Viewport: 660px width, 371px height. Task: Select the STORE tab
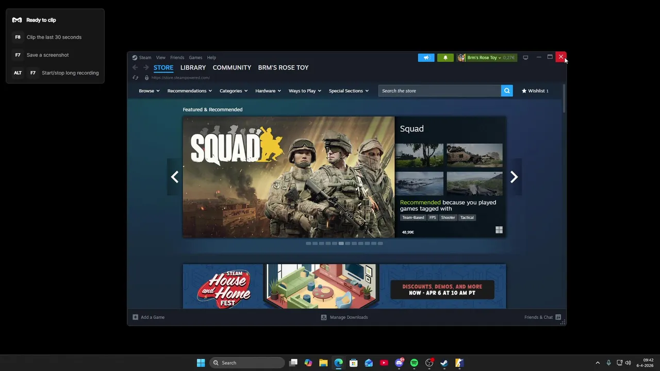click(163, 68)
